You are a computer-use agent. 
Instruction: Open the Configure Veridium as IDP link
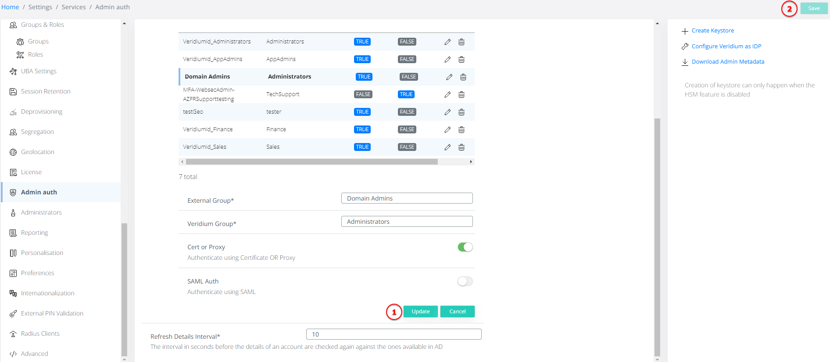point(726,46)
